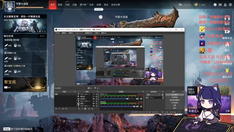Toggle lock on 媒体源 source
This screenshot has width=234, height=132.
(x=97, y=97)
